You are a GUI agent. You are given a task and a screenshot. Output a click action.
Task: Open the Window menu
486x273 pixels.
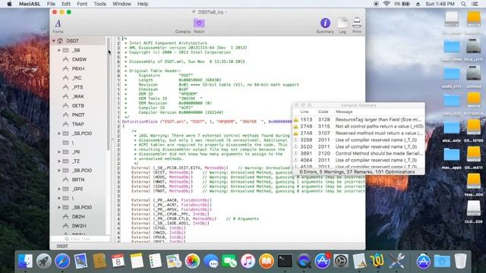pos(121,4)
